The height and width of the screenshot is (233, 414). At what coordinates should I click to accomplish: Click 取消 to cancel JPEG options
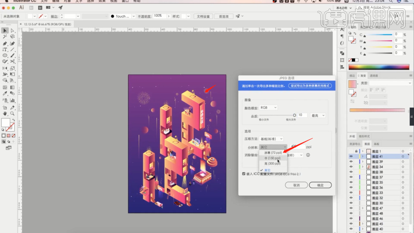[x=296, y=185]
